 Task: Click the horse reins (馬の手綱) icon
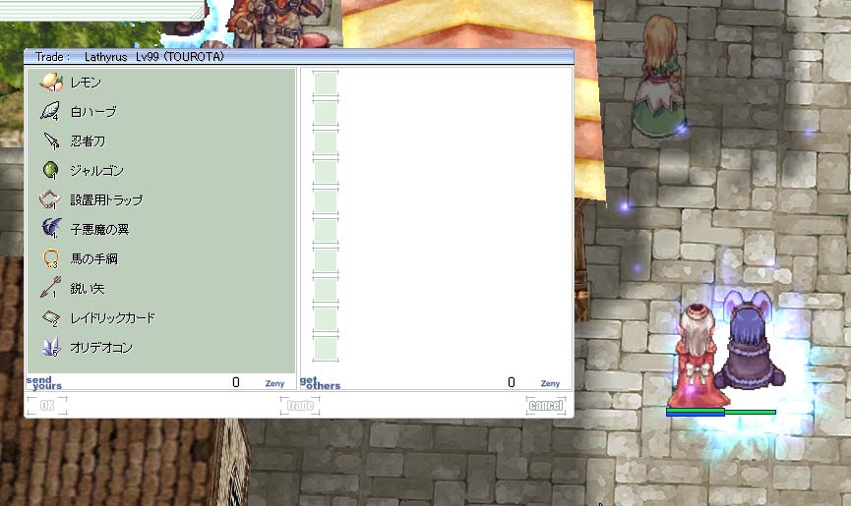[x=50, y=258]
